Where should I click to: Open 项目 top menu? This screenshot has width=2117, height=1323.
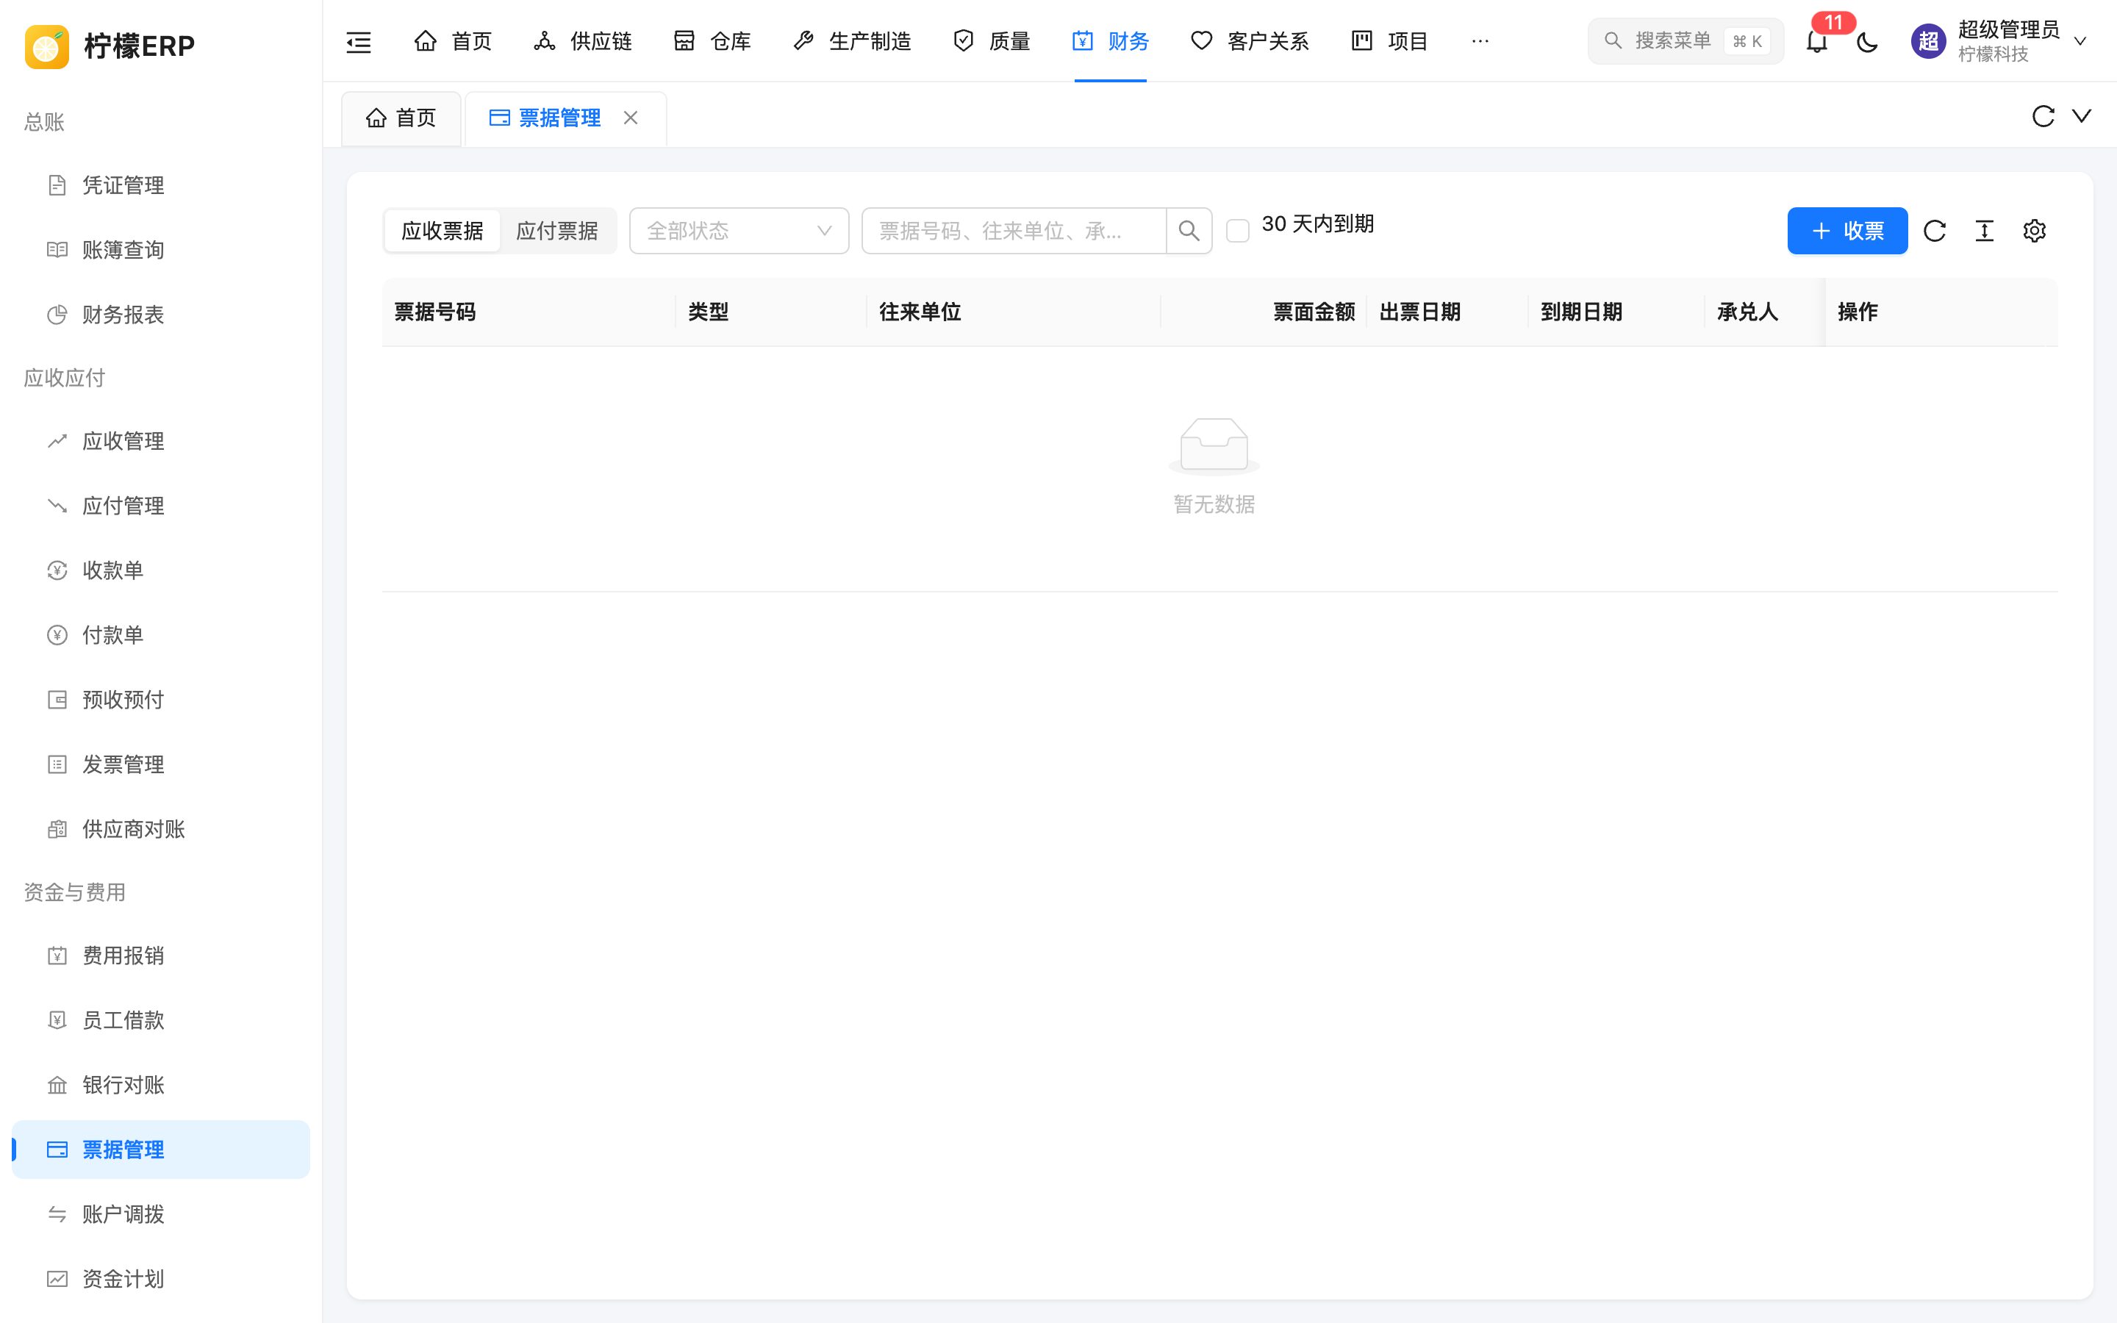1390,41
